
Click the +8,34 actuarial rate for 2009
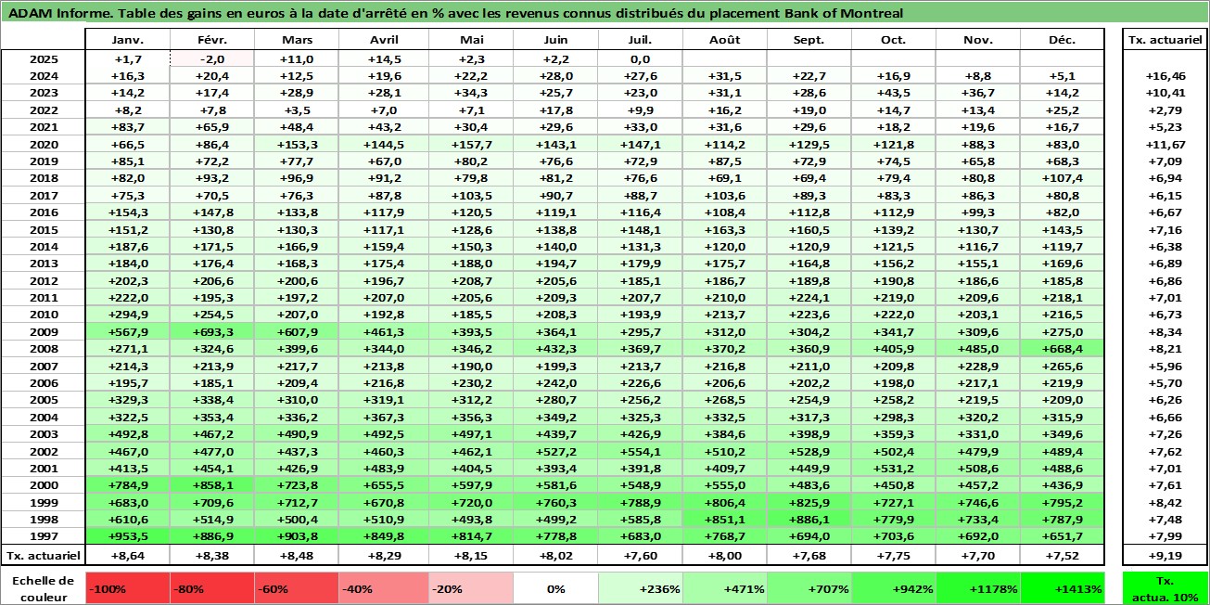[1165, 332]
